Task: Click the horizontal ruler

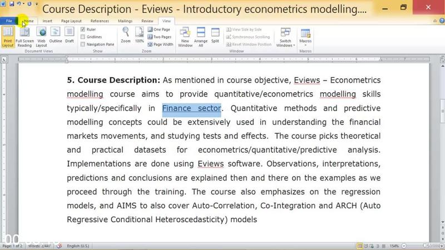Action: click(x=224, y=59)
